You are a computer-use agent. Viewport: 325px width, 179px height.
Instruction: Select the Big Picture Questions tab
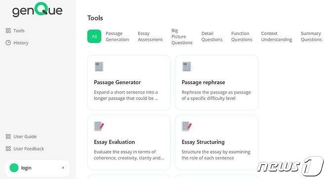[x=182, y=36]
